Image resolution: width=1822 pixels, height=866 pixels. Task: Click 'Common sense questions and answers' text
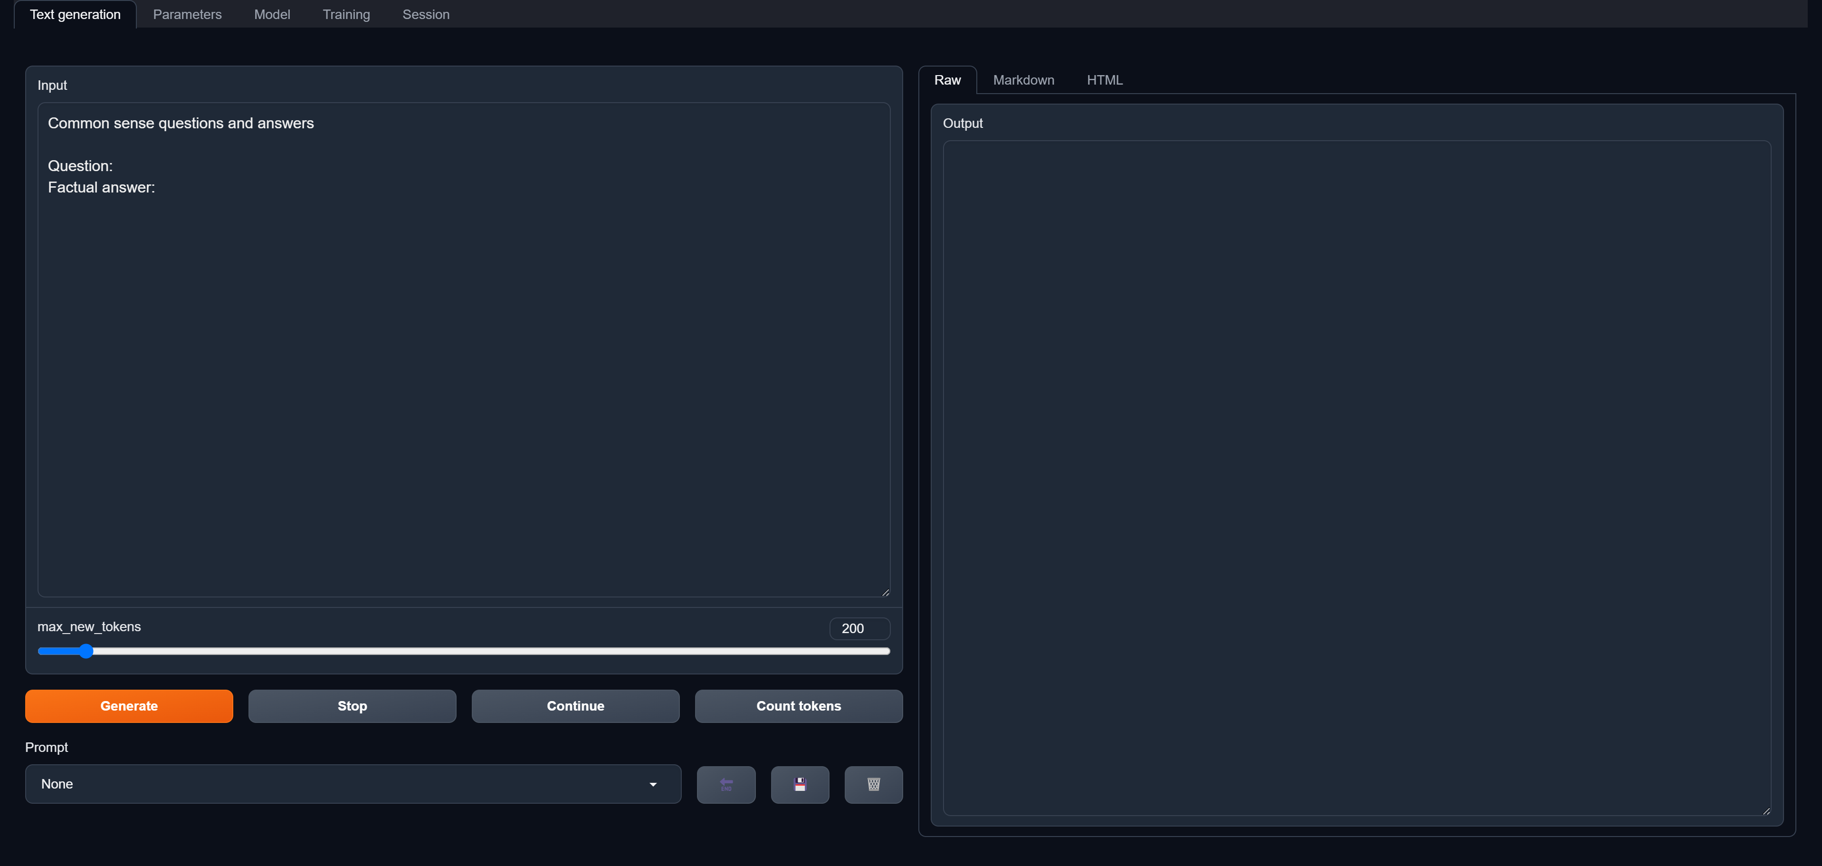181,123
